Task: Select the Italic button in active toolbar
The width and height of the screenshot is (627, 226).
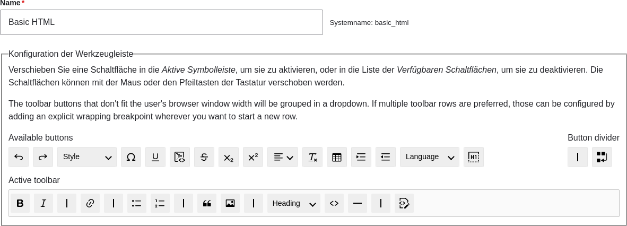Action: [43, 203]
